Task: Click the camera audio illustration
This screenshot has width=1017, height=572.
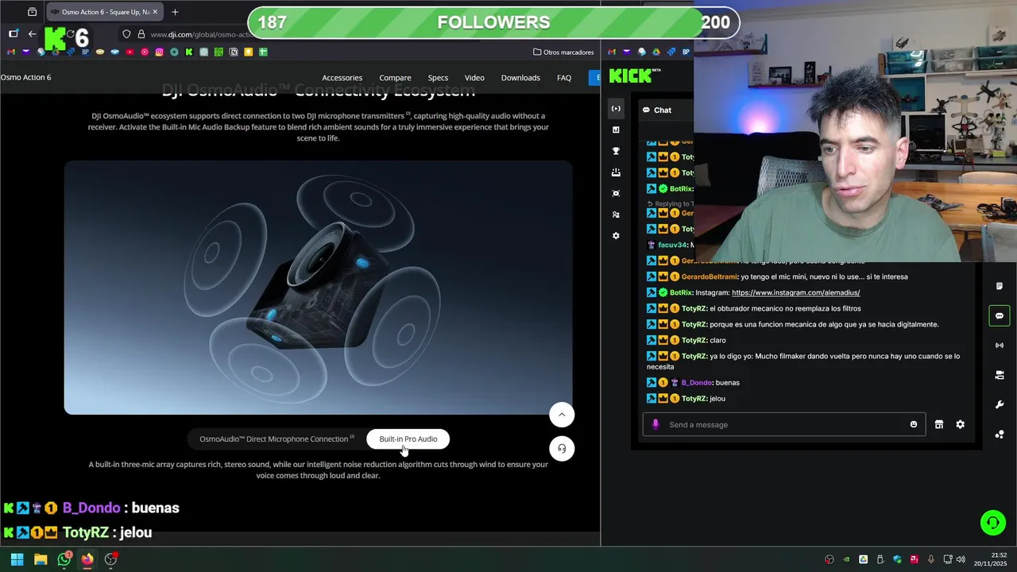Action: point(318,288)
